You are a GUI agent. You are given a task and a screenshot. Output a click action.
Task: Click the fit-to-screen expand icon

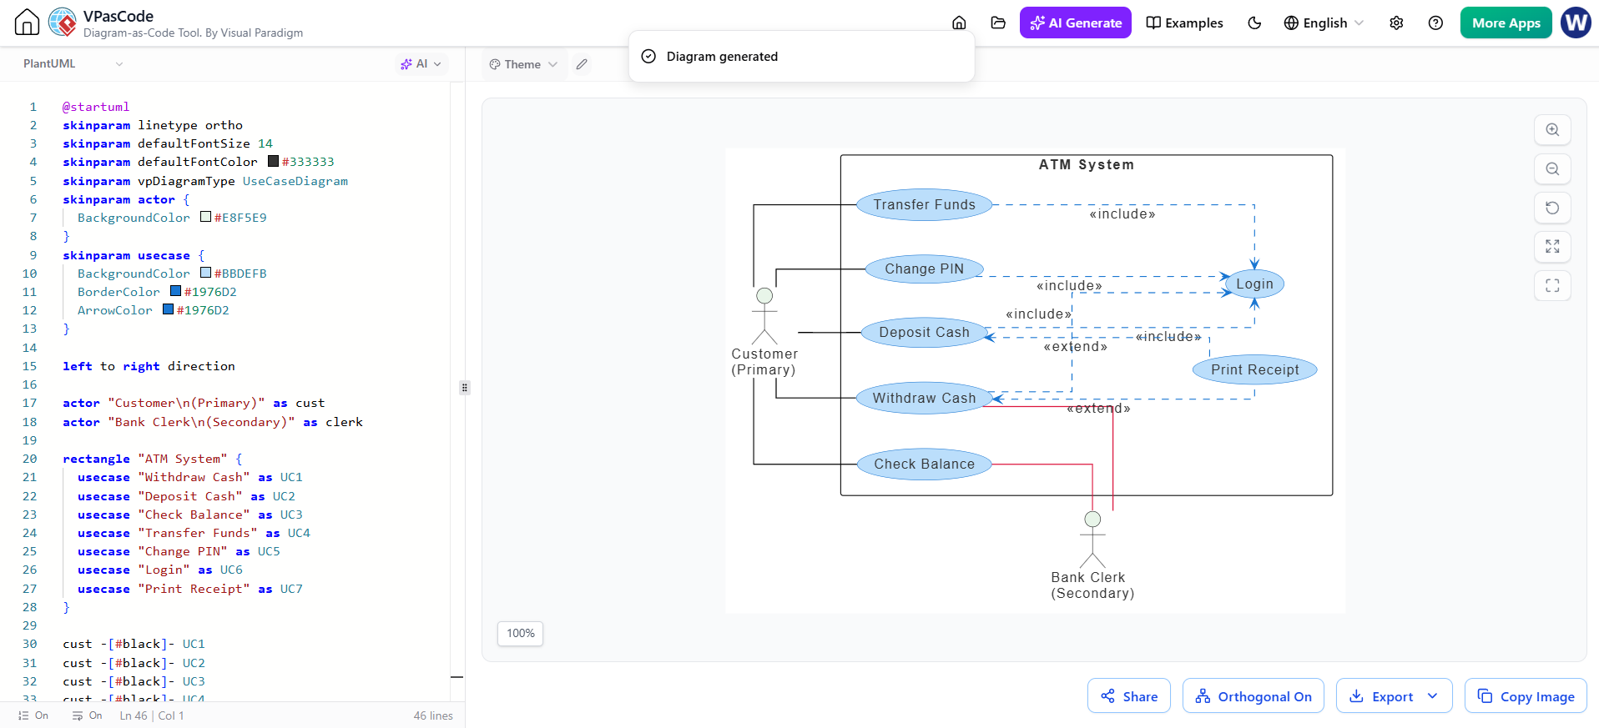[x=1552, y=247]
